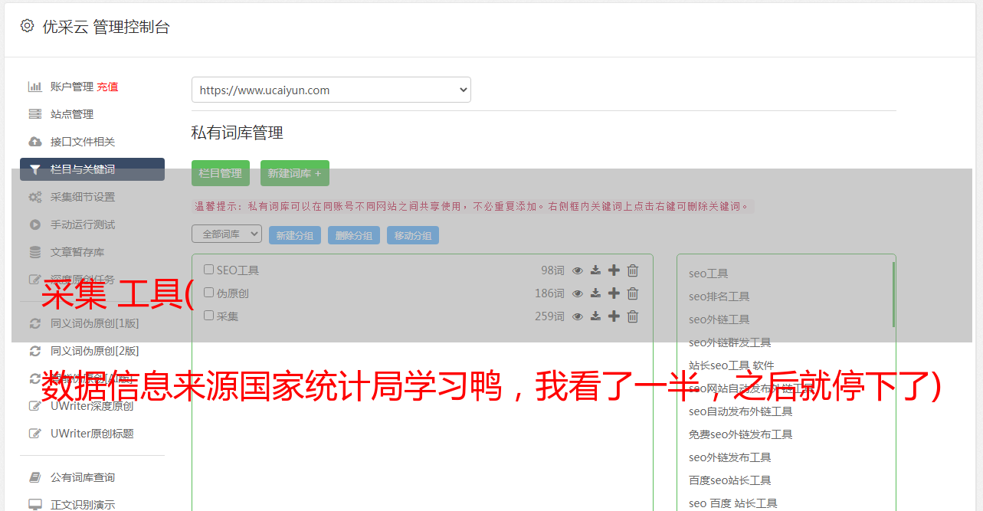The image size is (983, 511).
Task: Check the 采集 checkbox
Action: [x=208, y=315]
